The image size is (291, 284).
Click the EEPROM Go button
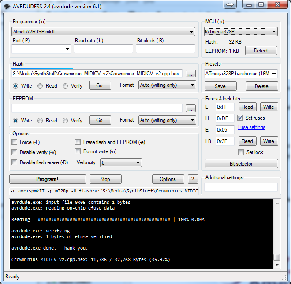pyautogui.click(x=100, y=120)
